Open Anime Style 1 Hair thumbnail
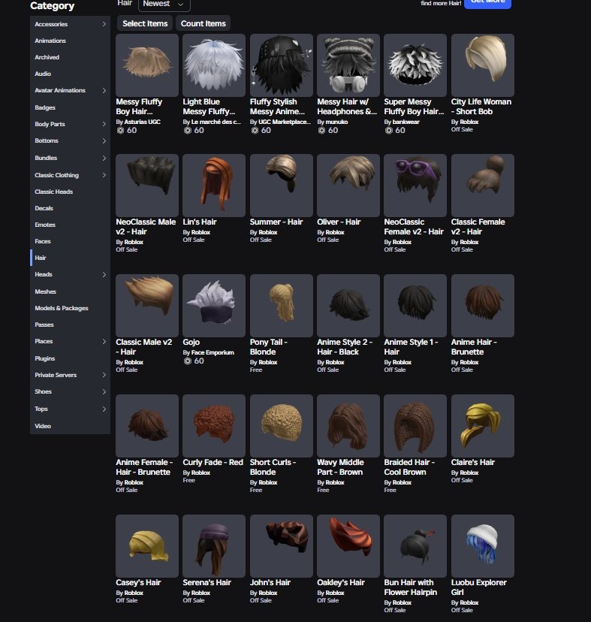 [x=415, y=306]
